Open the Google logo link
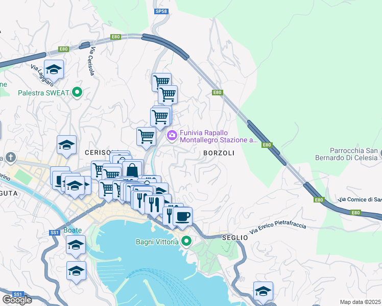382x306 pixels. [17, 300]
